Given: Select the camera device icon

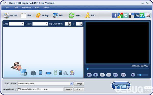Looking at the screenshot, I should tap(33, 73).
